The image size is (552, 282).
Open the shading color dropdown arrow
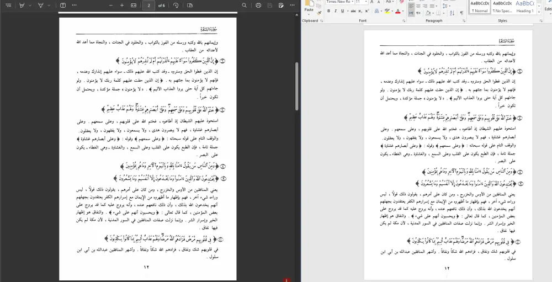tap(433, 13)
